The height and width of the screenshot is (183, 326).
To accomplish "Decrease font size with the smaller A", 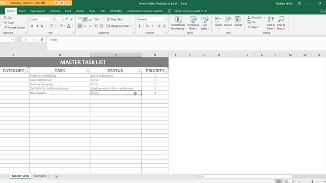I will [x=71, y=19].
